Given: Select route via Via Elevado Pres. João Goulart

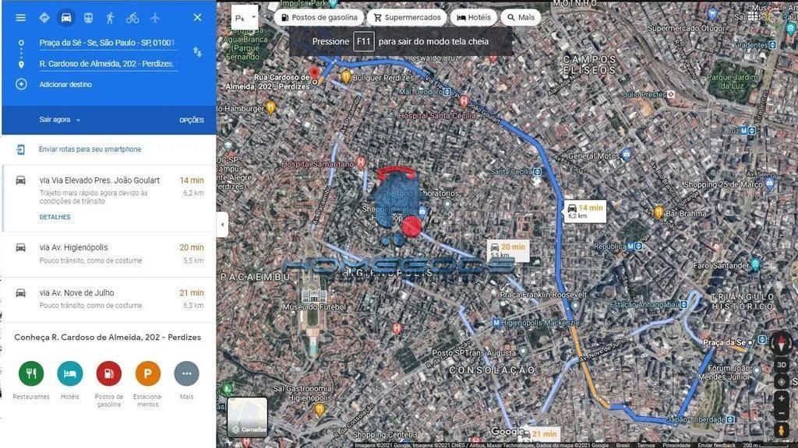Looking at the screenshot, I should (109, 198).
